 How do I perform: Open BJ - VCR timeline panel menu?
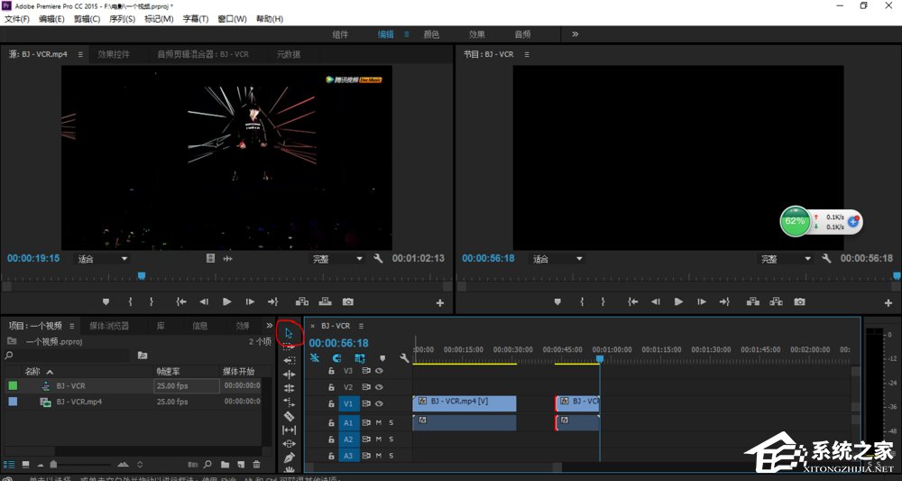pos(361,326)
